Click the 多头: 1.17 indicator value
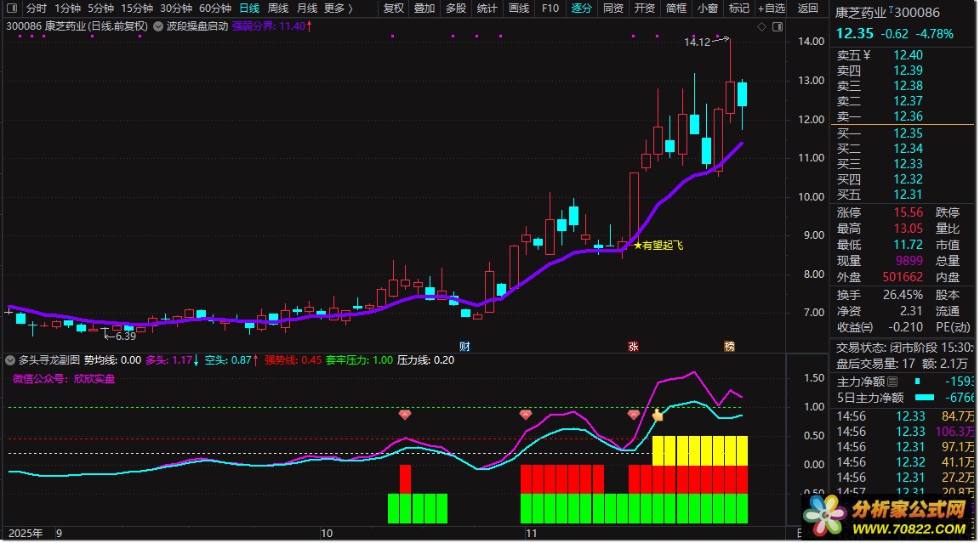This screenshot has width=980, height=543. click(x=172, y=360)
